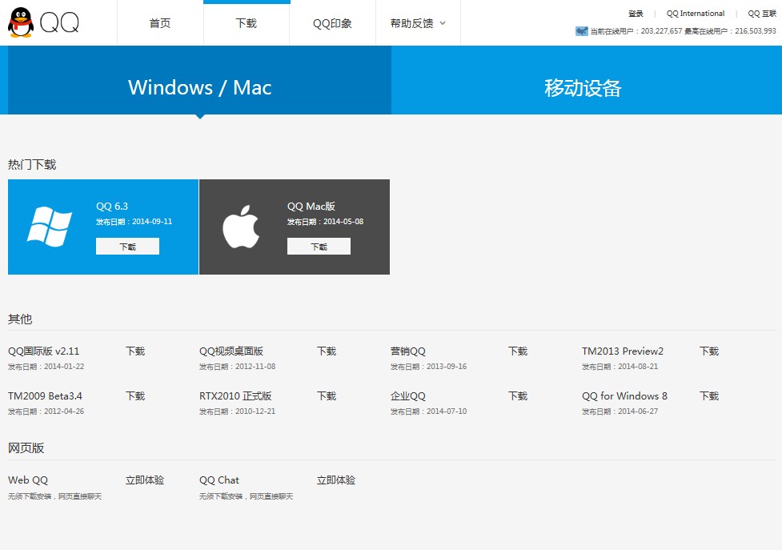This screenshot has width=782, height=550.
Task: Click 下载 next to QQ国际版 v2.11
Action: pos(135,351)
